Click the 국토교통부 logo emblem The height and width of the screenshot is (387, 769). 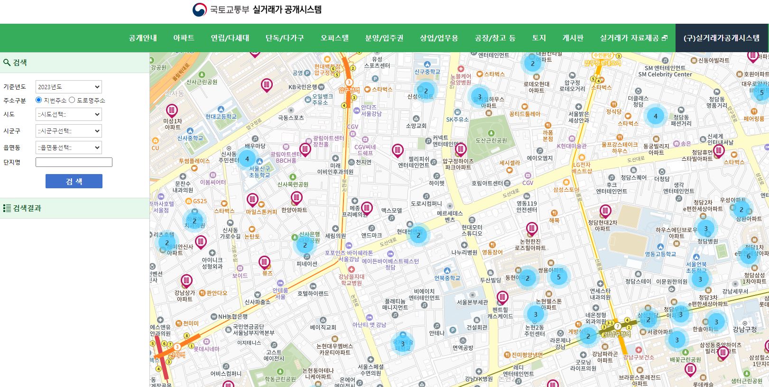[x=200, y=9]
